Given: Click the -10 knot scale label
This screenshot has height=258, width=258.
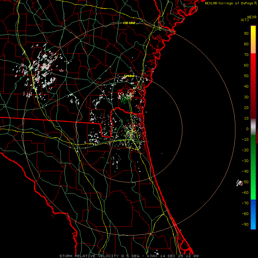Looking at the screenshot, I should (x=245, y=140).
